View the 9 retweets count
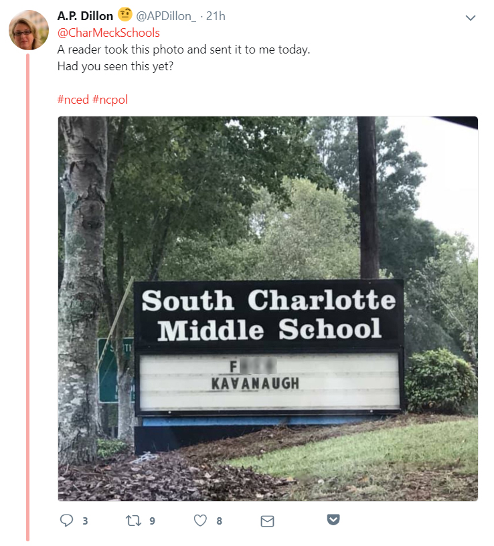The height and width of the screenshot is (546, 494). (x=152, y=521)
